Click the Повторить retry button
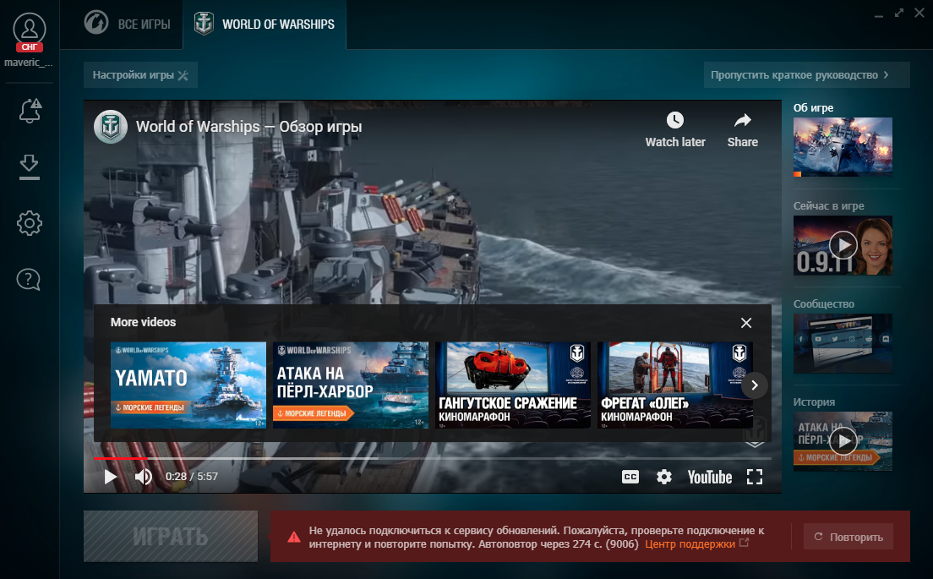Viewport: 933px width, 579px height. [848, 537]
